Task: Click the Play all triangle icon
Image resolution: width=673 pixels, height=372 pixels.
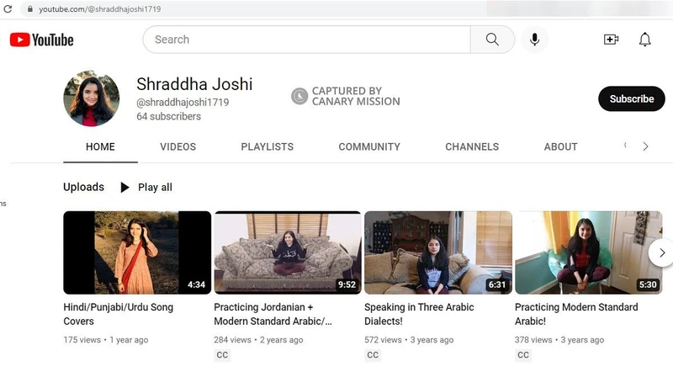Action: coord(125,188)
